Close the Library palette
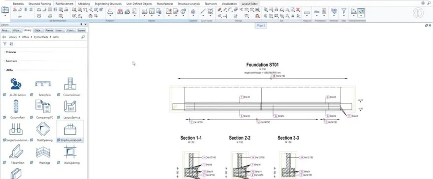 85,24
